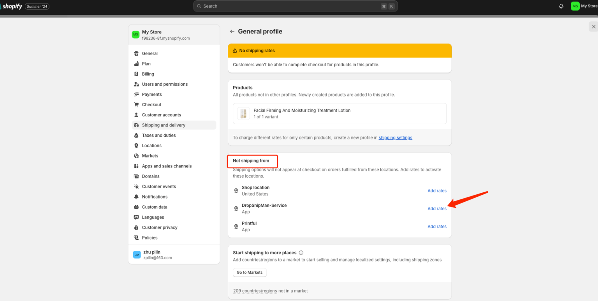This screenshot has width=598, height=301.
Task: Go to Payments settings
Action: (152, 95)
